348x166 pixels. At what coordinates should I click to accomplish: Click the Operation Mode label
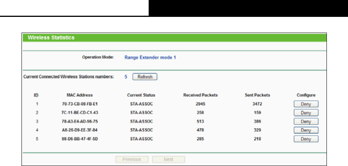click(98, 57)
